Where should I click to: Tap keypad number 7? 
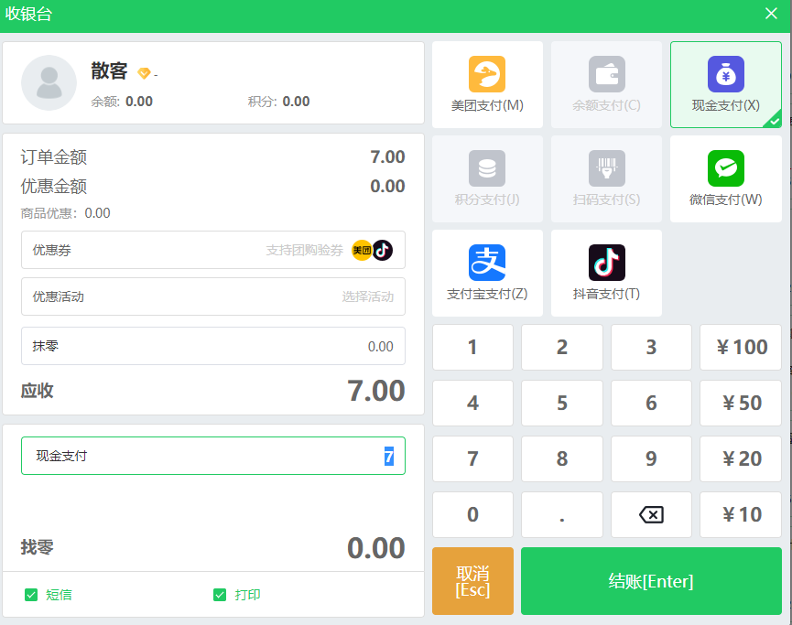472,458
